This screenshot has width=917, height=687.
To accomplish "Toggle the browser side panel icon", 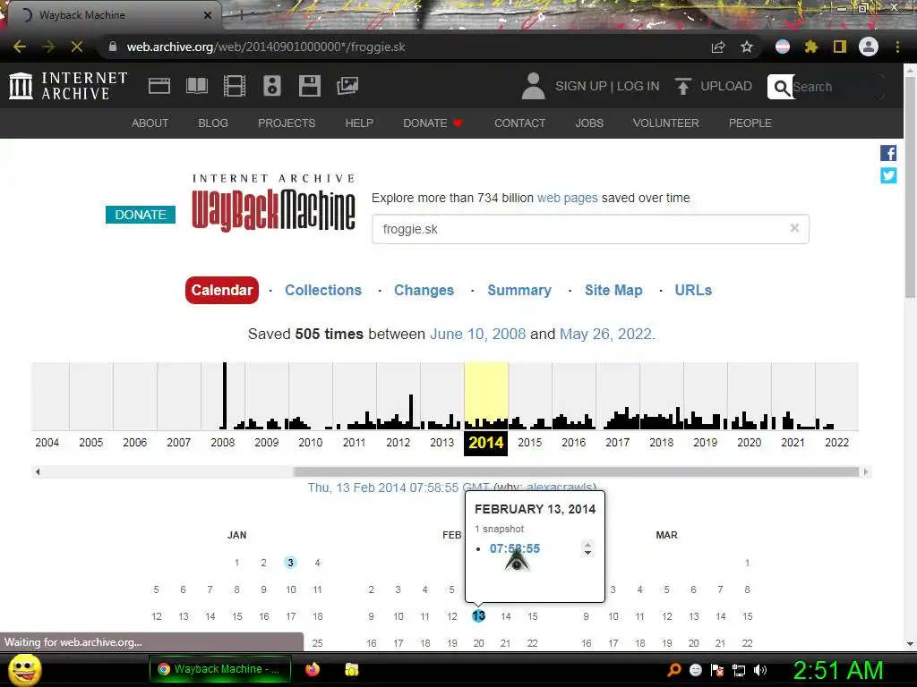I will (840, 47).
